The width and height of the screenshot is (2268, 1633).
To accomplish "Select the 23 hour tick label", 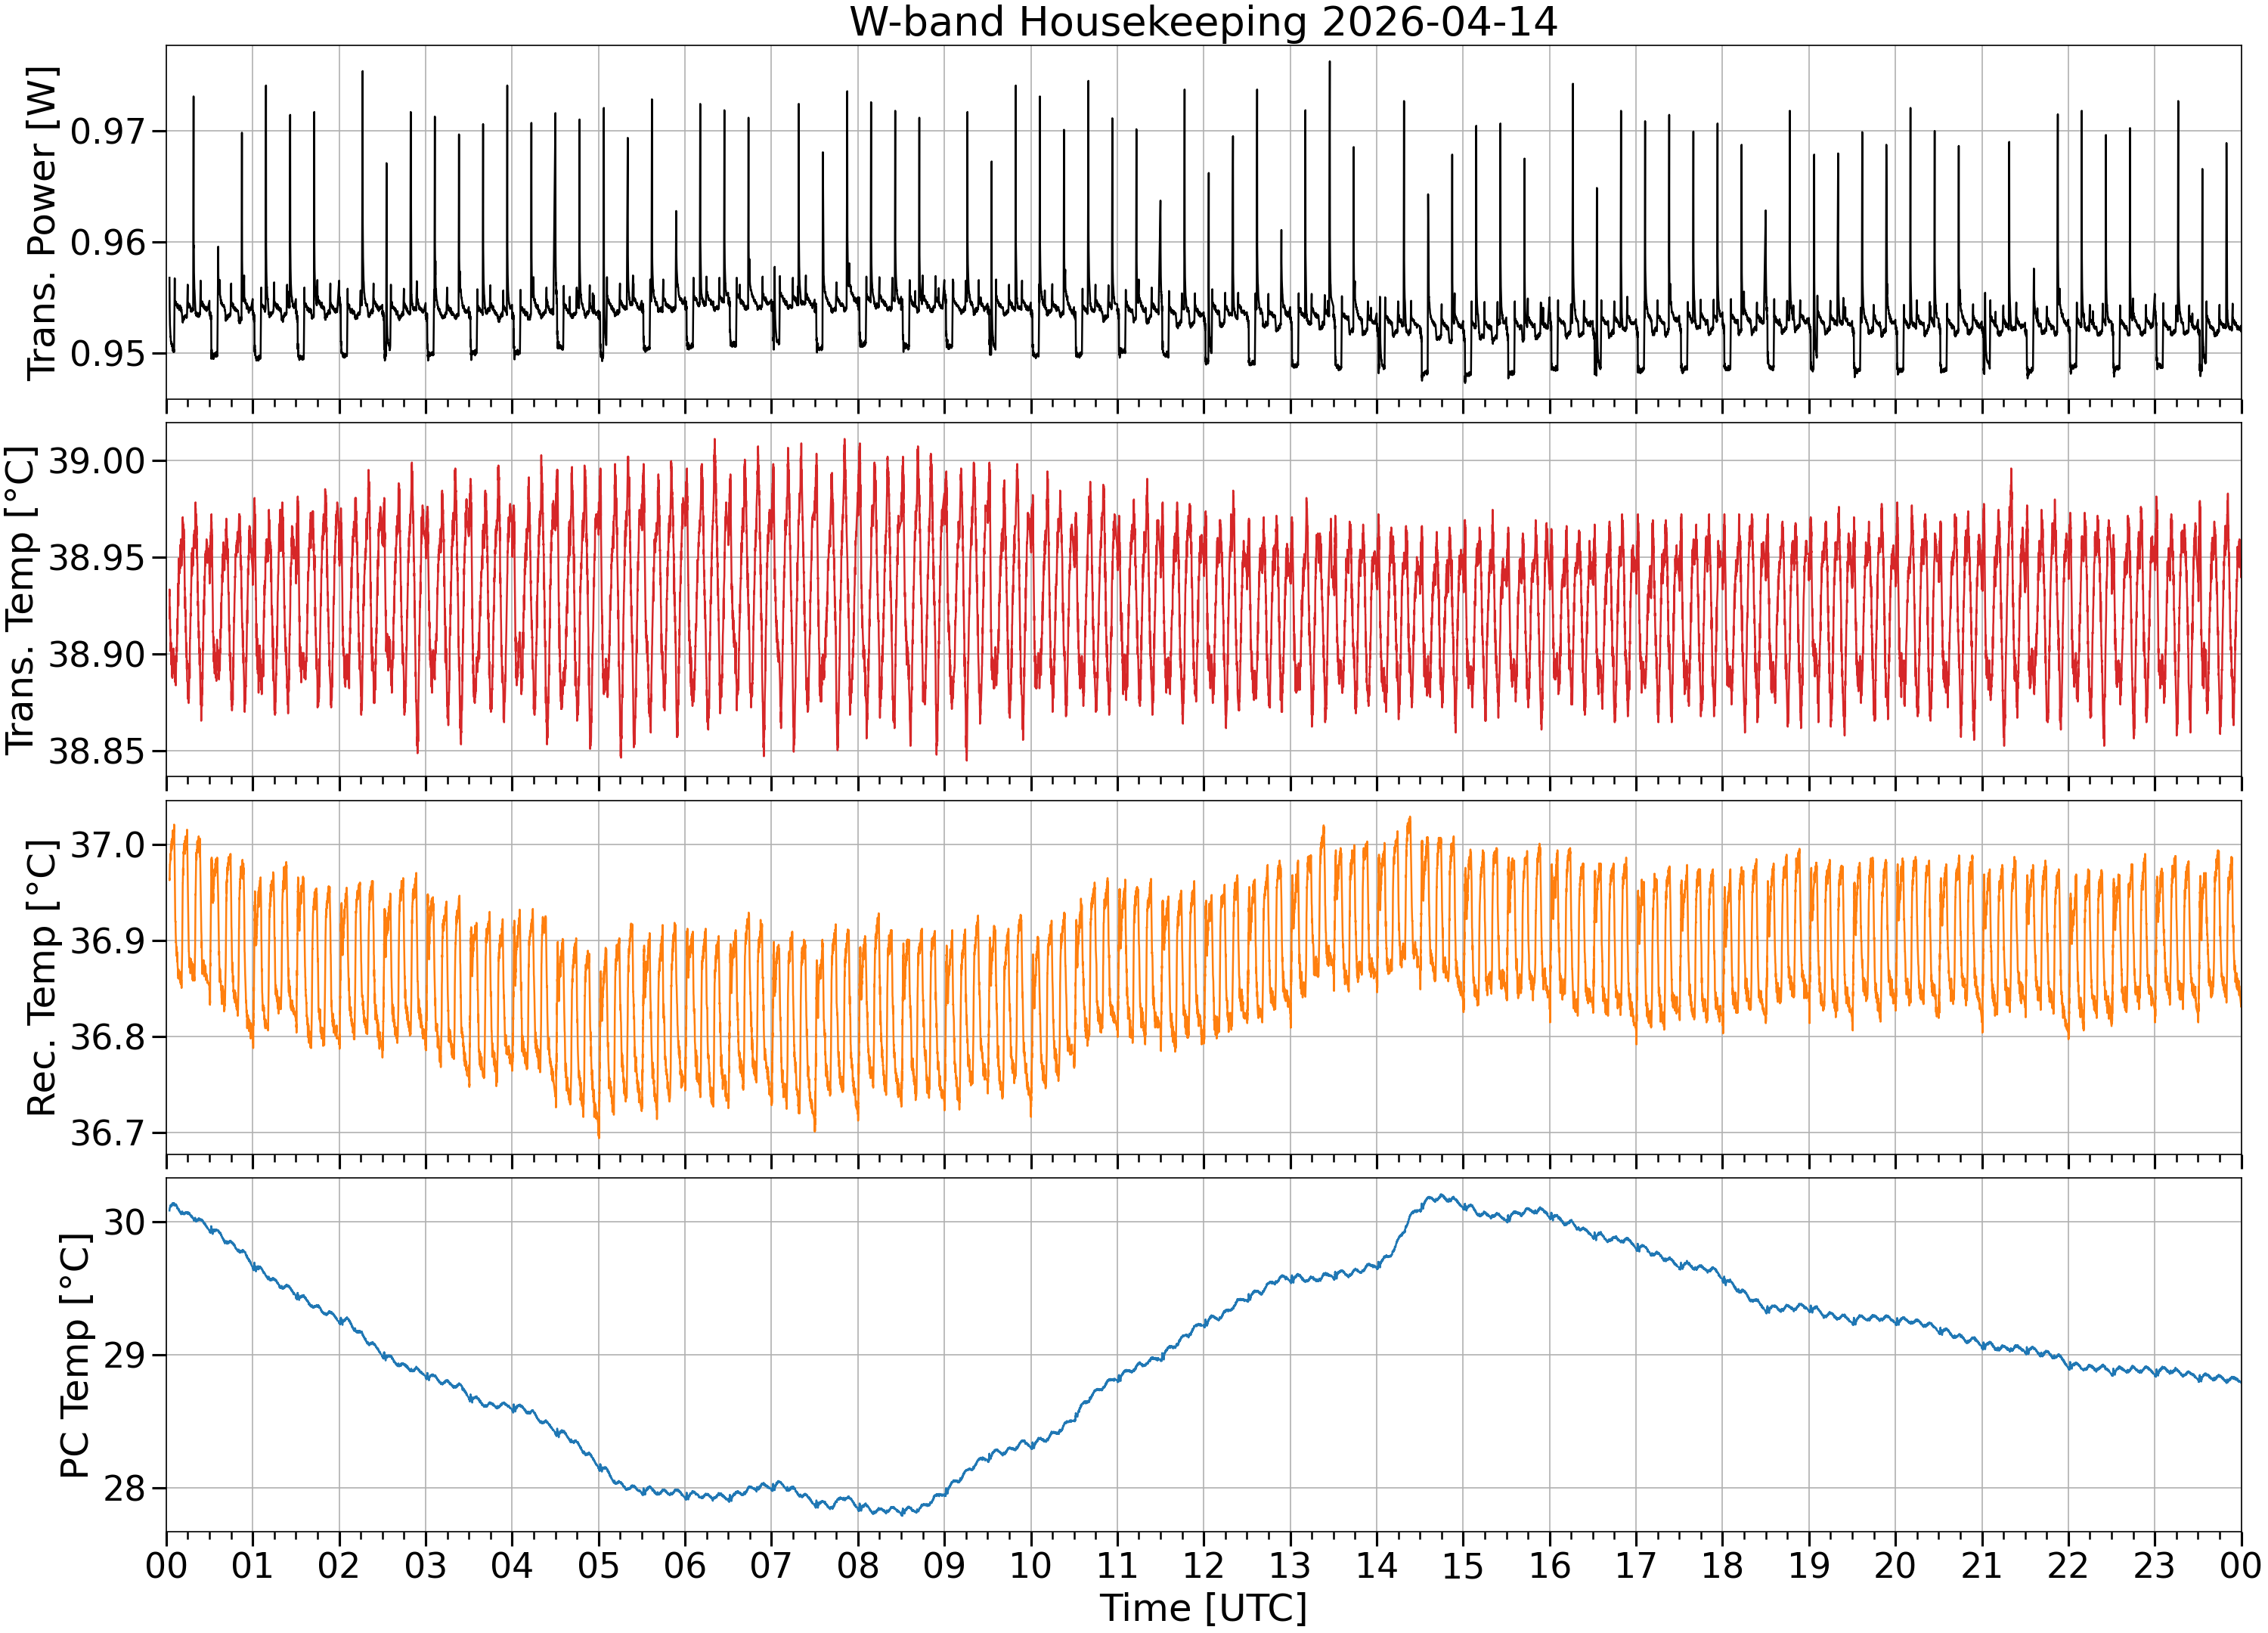I will click(2154, 1565).
